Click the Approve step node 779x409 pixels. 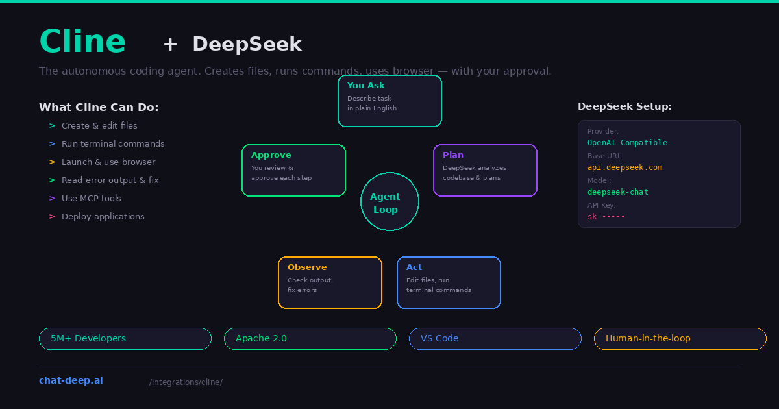tap(293, 169)
